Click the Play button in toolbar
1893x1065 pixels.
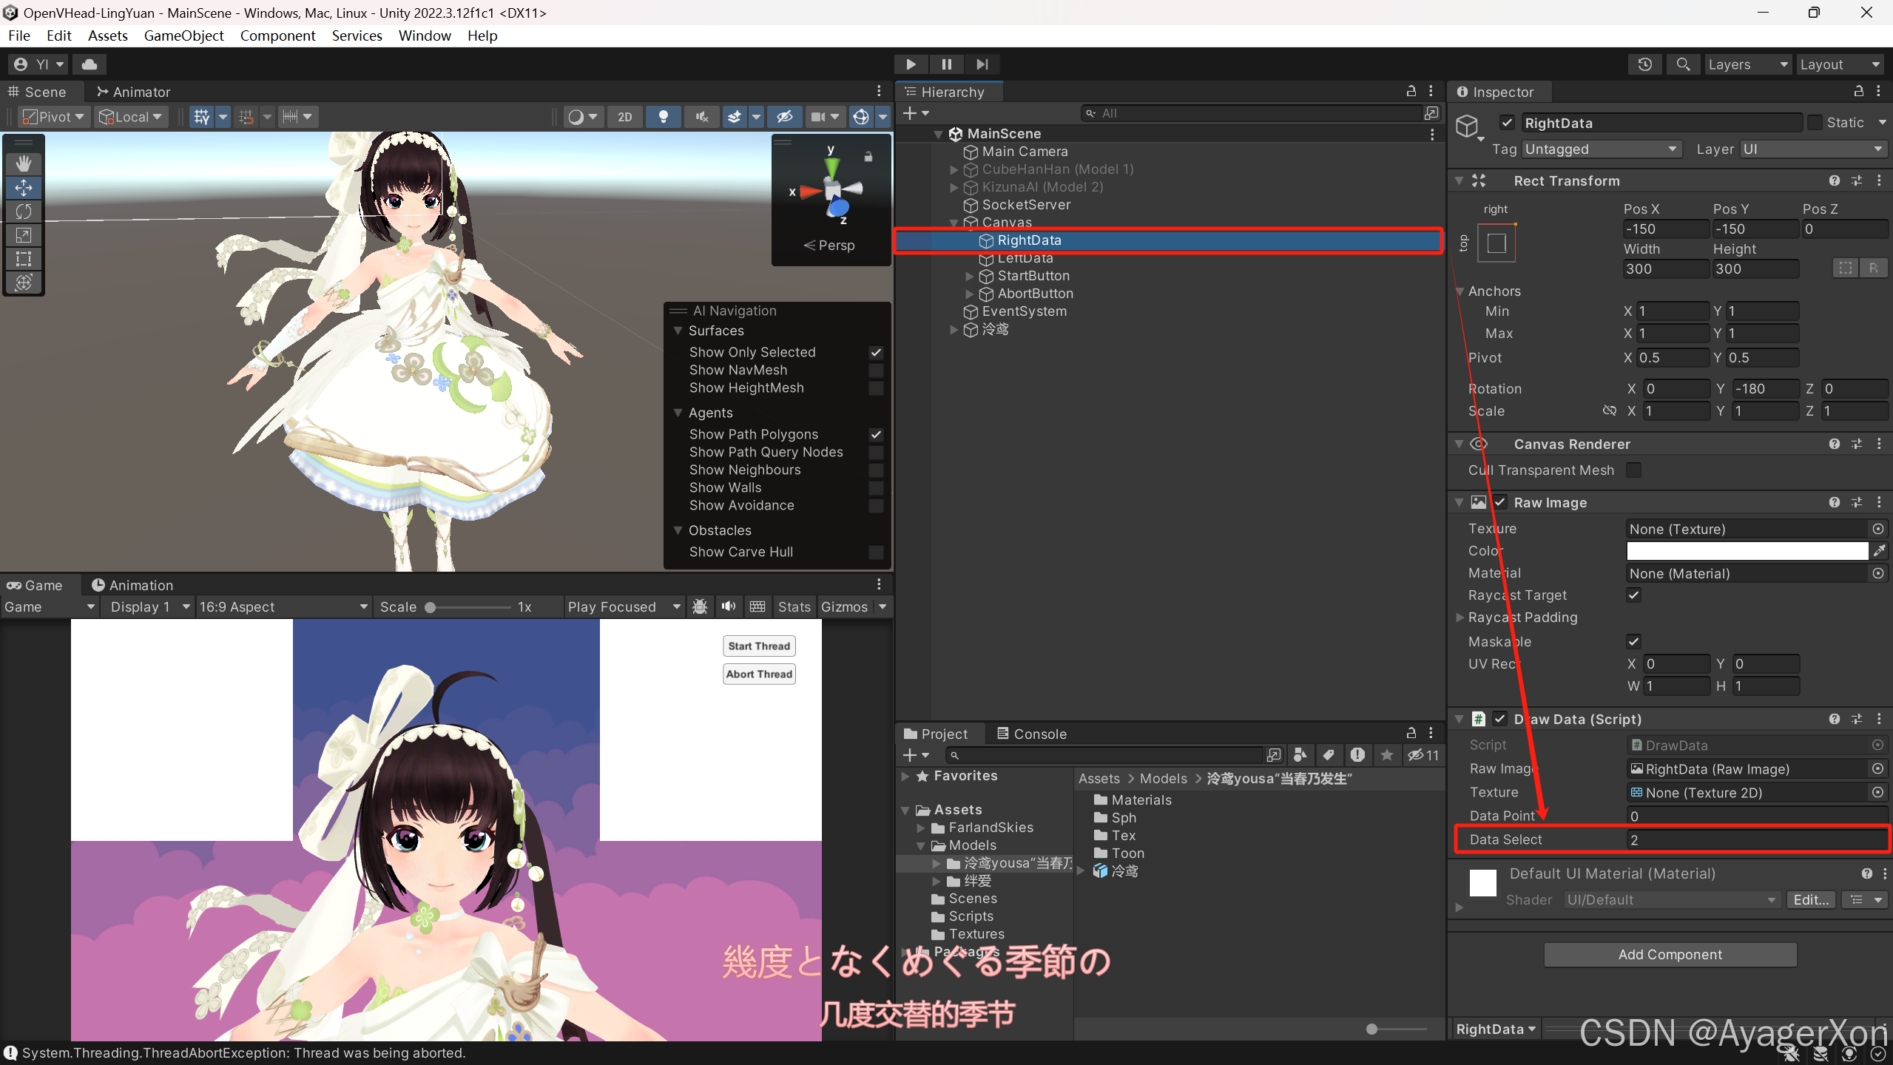[911, 64]
